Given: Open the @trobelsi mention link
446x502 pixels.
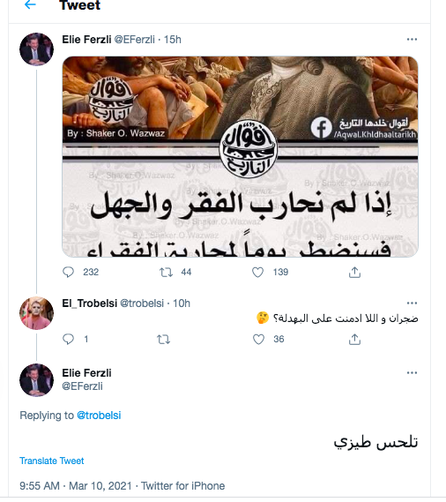Looking at the screenshot, I should point(99,416).
